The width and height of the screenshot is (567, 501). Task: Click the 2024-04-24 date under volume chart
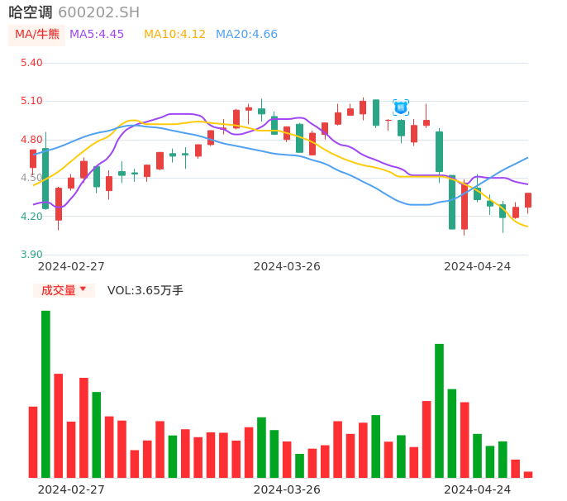[x=478, y=489]
